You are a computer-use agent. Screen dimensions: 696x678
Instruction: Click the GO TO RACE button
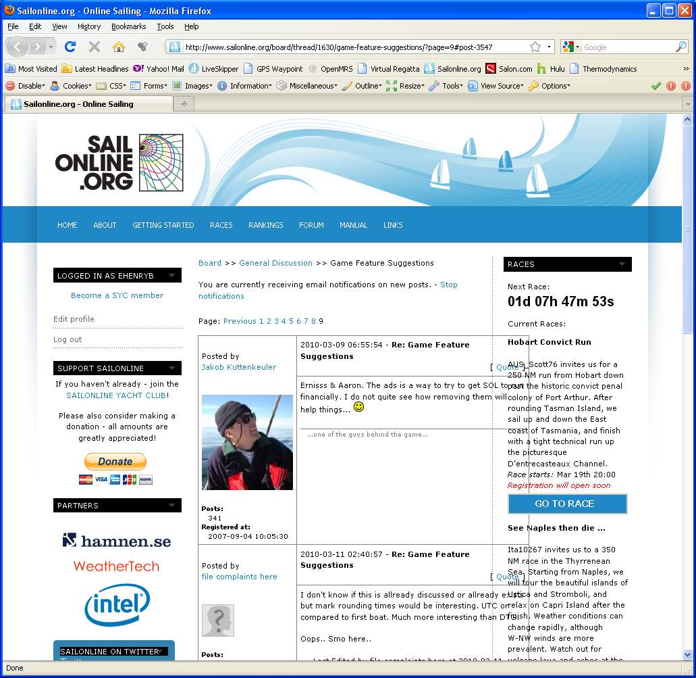coord(567,504)
